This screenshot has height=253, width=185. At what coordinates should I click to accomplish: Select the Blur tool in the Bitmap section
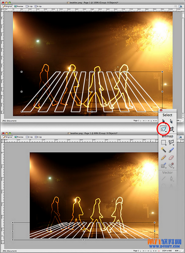(164, 165)
